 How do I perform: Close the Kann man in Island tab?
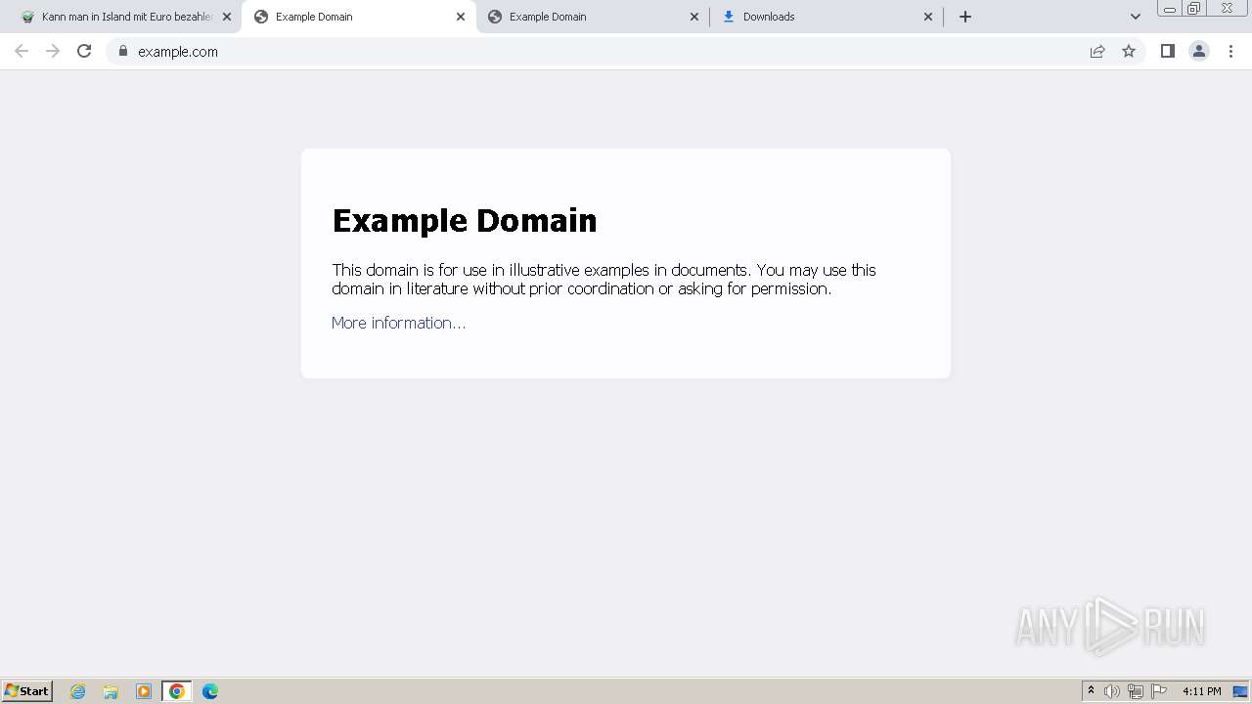click(227, 17)
